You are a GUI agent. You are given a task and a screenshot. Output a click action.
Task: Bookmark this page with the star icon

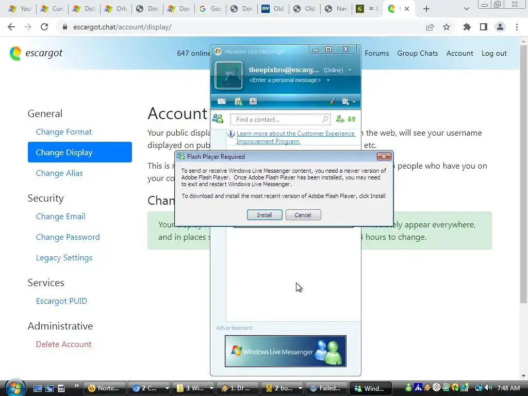coord(447,27)
